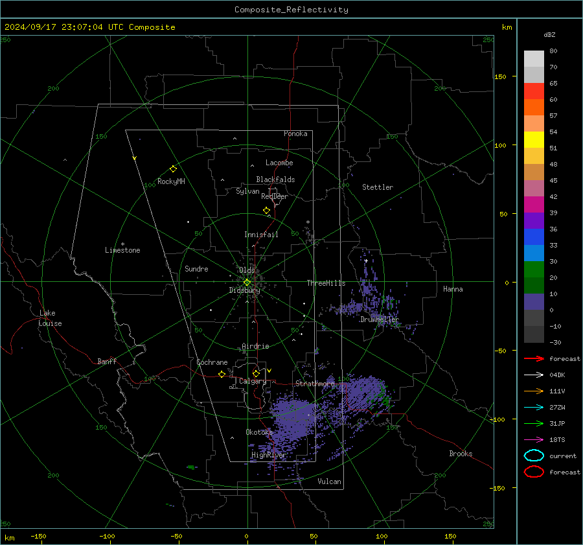Click the Stettler city label

[378, 187]
